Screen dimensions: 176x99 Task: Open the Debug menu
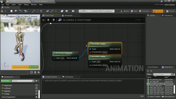coord(26,5)
